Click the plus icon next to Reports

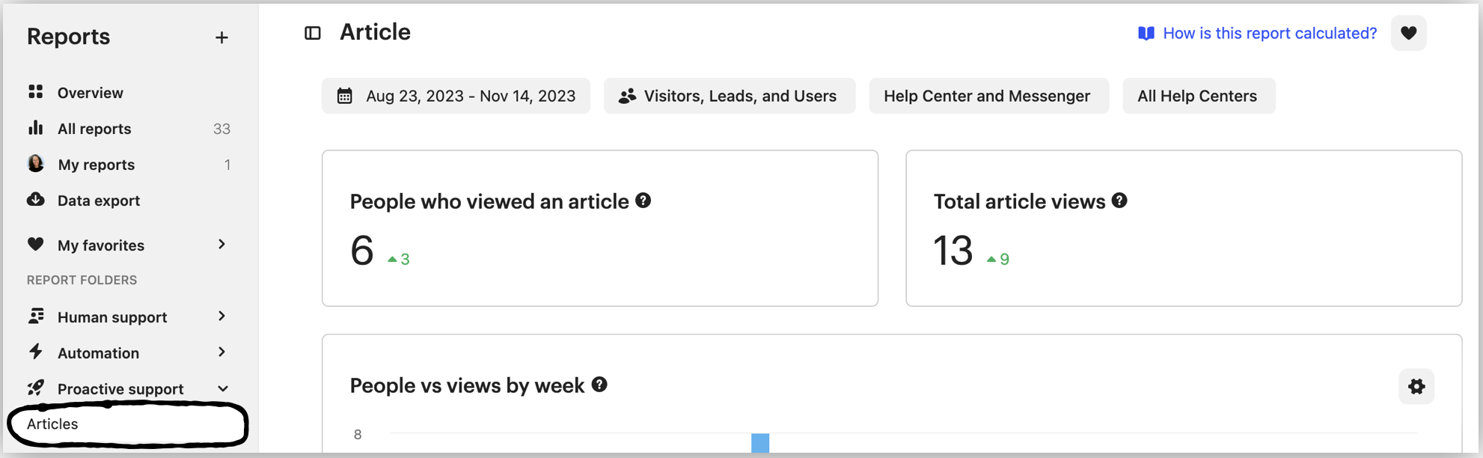(x=221, y=37)
